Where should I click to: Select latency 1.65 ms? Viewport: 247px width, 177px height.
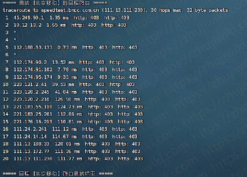(x=56, y=25)
